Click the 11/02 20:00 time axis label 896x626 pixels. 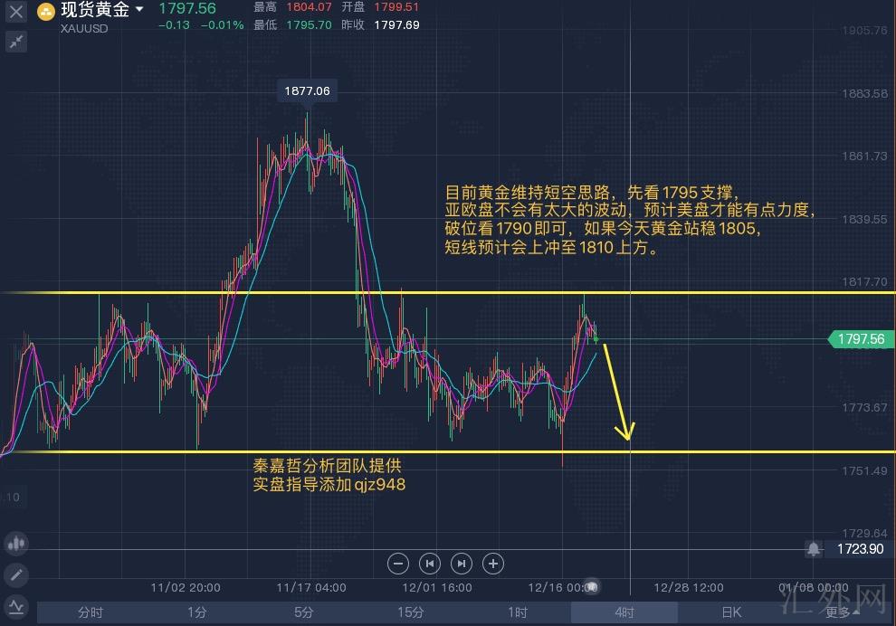tap(186, 588)
